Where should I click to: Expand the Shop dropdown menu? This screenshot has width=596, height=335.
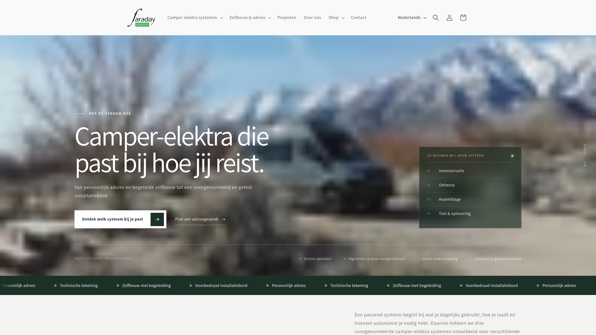(336, 18)
